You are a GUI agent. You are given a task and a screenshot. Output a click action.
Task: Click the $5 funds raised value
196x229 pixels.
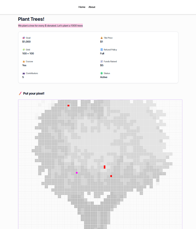pos(102,65)
